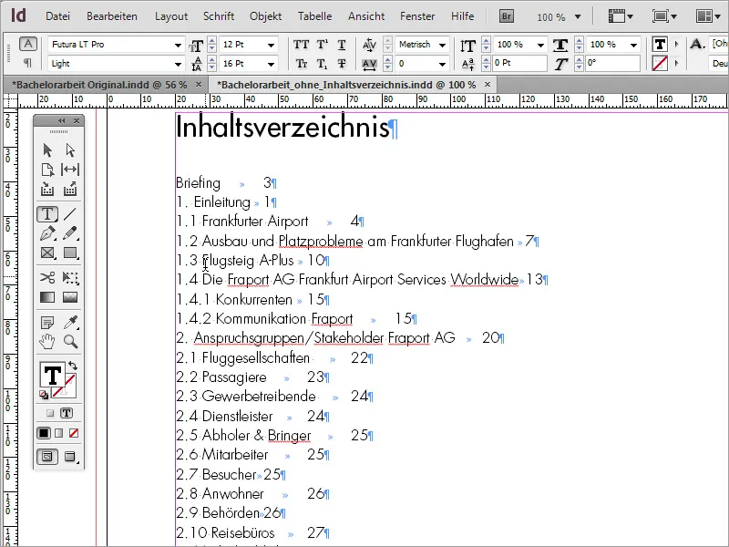Click the text fill color swatch

tap(52, 375)
